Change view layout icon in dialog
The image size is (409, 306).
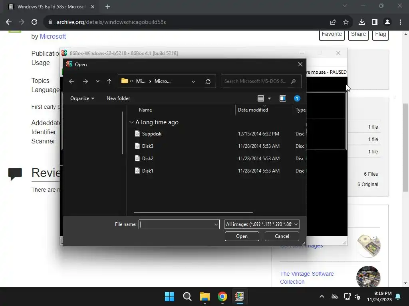(260, 98)
